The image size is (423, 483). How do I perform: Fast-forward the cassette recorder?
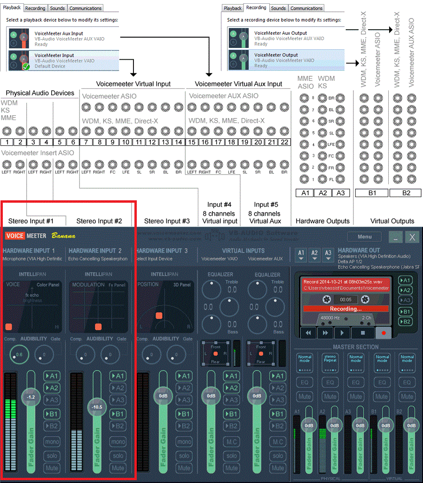pos(325,333)
